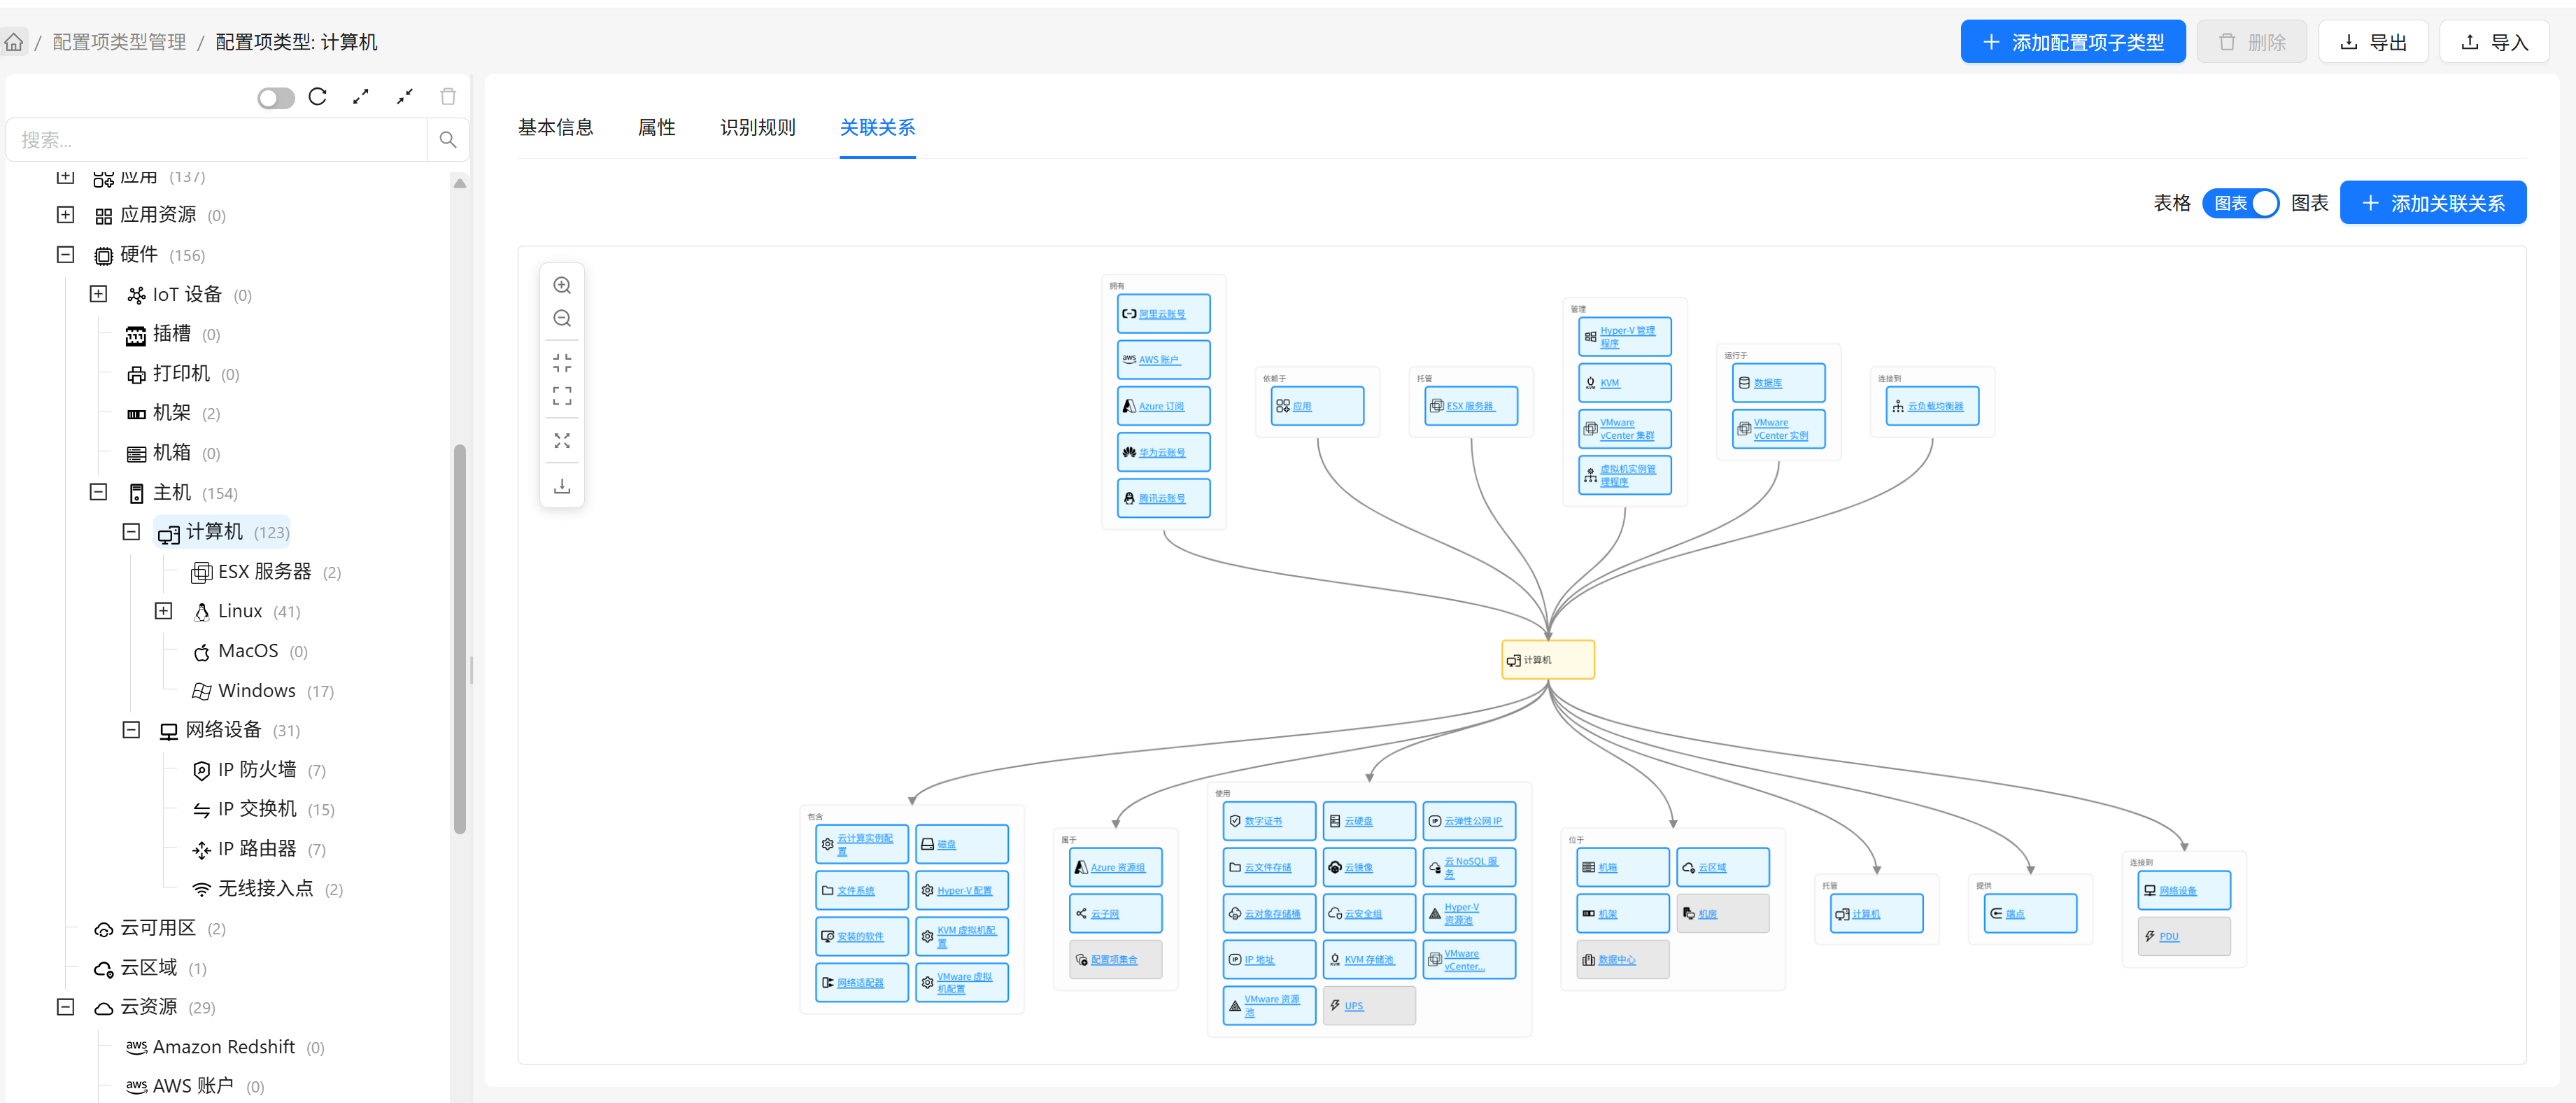2576x1103 pixels.
Task: Collapse the 硬件 tree node
Action: point(65,255)
